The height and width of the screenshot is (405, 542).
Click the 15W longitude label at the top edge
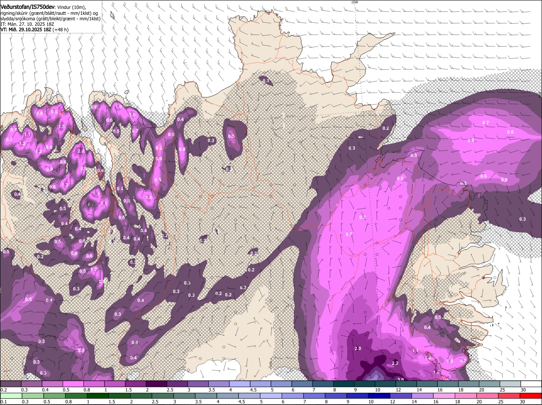pos(354,2)
